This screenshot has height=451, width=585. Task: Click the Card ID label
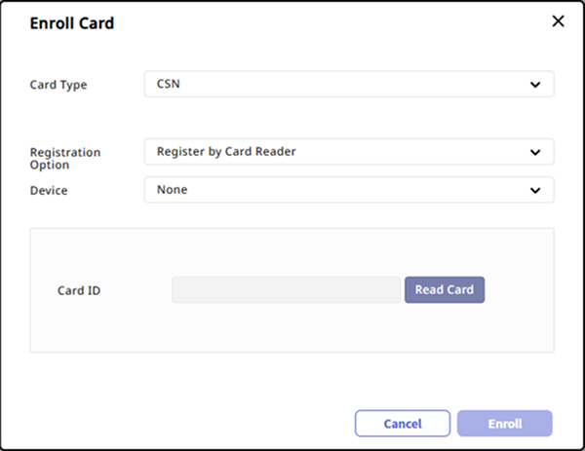(x=79, y=290)
